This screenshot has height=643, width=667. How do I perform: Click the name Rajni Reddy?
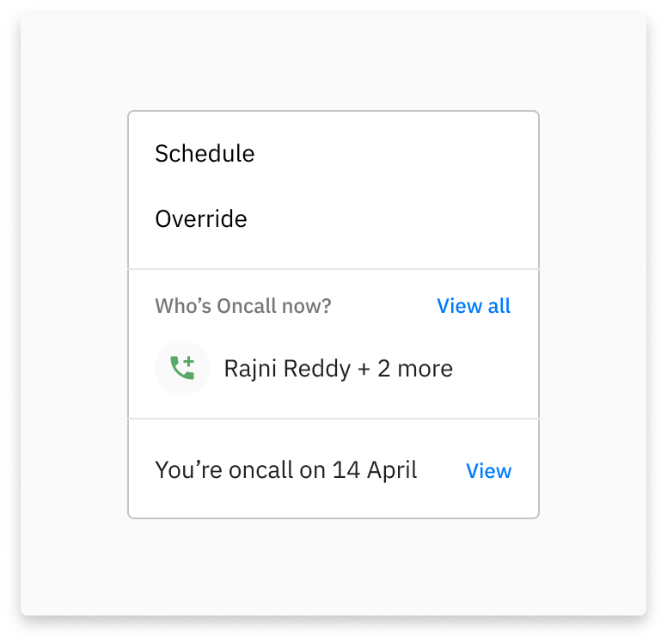coord(287,369)
